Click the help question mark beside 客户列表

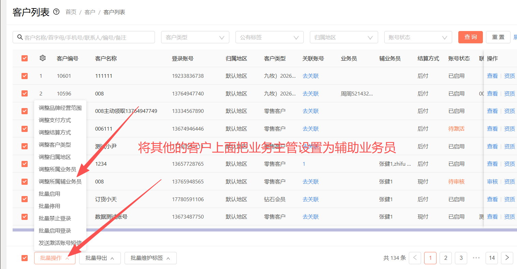[x=56, y=12]
